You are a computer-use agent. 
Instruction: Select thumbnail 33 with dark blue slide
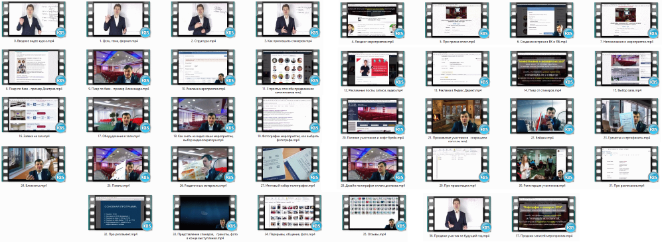(x=205, y=212)
